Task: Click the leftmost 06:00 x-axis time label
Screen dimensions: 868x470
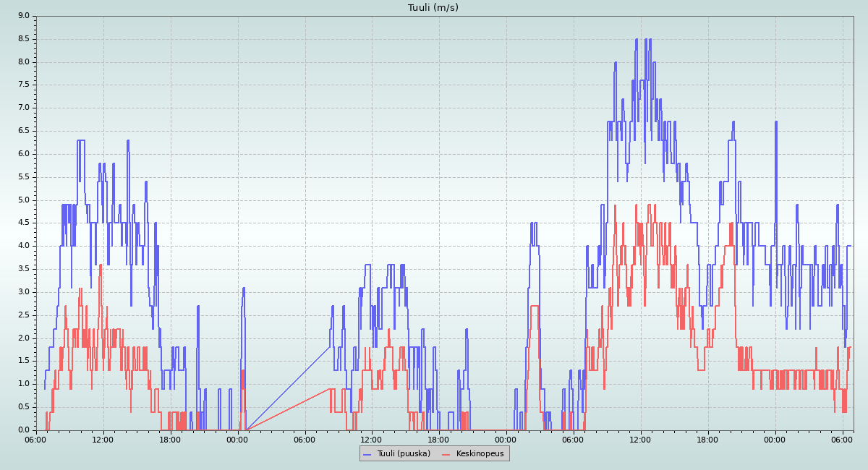Action: pyautogui.click(x=36, y=439)
